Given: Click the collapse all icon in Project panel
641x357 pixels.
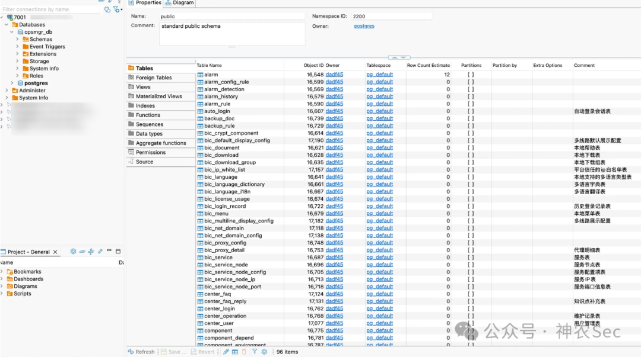Looking at the screenshot, I should coord(82,252).
